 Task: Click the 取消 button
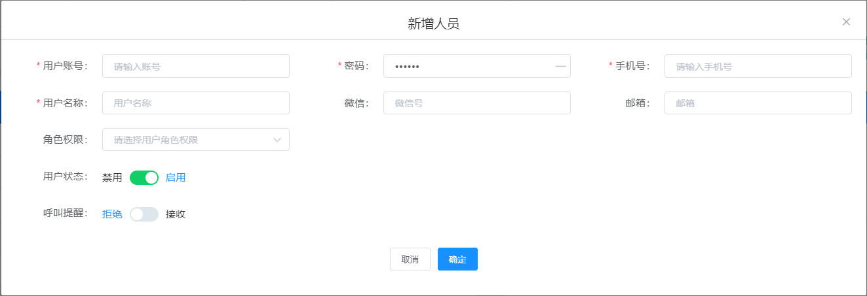410,259
